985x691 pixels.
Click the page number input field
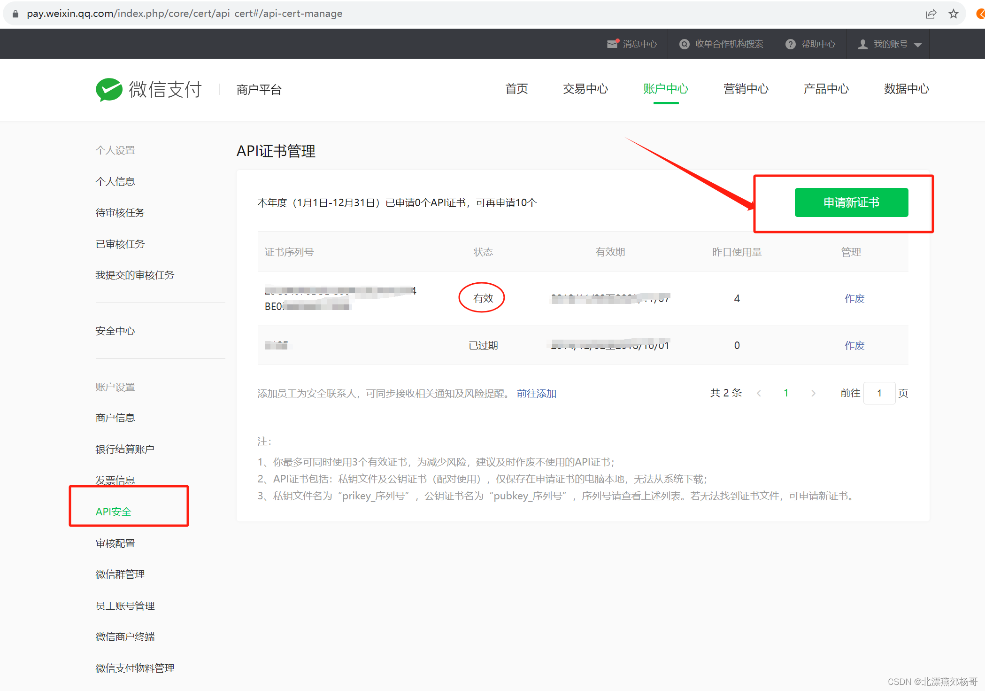tap(879, 393)
